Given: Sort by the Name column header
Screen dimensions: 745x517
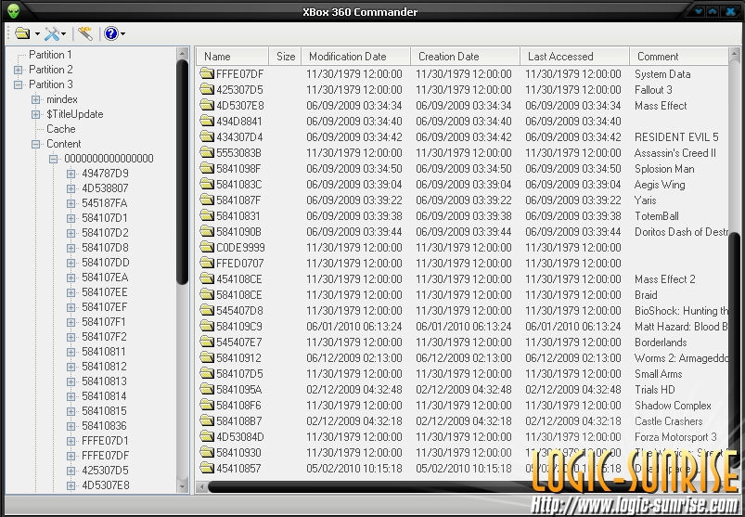Looking at the screenshot, I should pyautogui.click(x=232, y=57).
